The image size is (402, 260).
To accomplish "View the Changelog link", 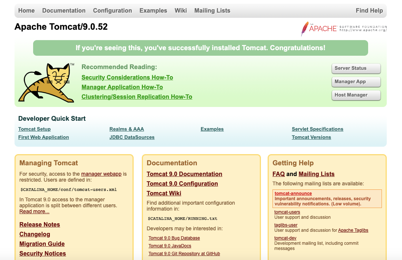I will point(35,234).
